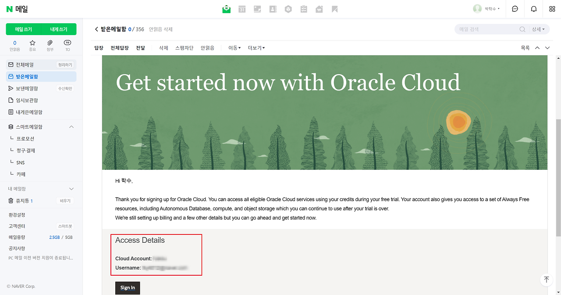Collapse the 스마트메일함 folder group
The image size is (561, 295).
[71, 127]
